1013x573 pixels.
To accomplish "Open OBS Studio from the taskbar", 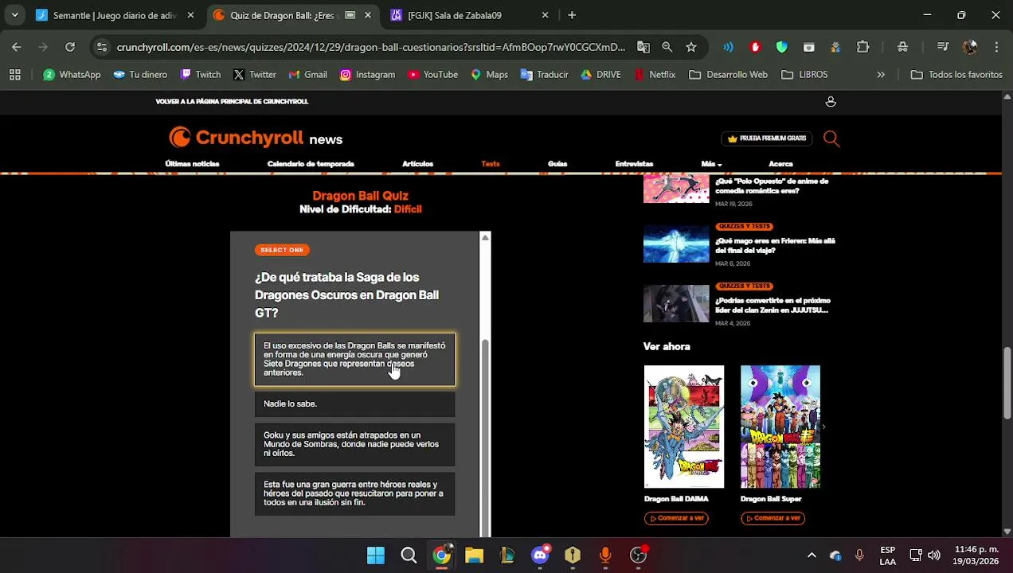I will pyautogui.click(x=639, y=555).
